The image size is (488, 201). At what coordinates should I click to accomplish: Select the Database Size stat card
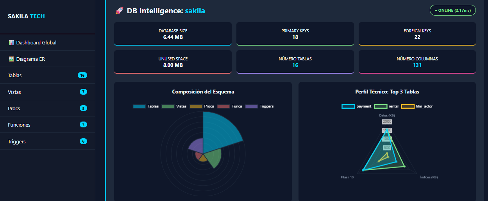coord(173,34)
